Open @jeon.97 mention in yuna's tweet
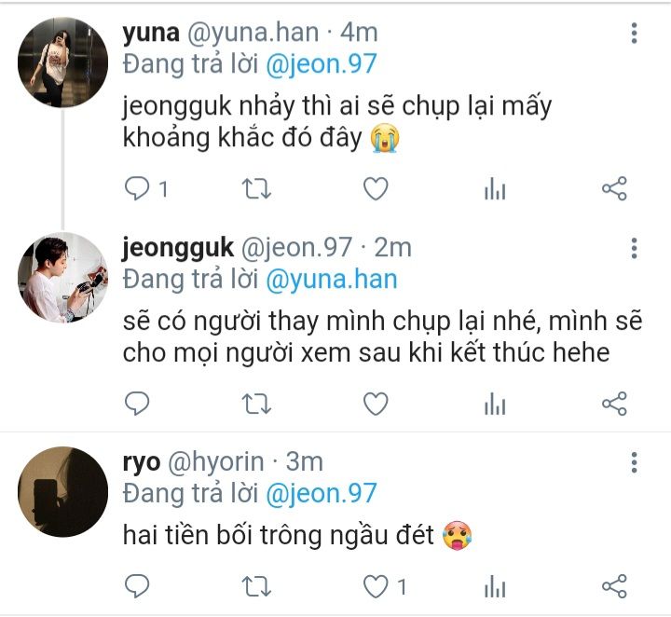The height and width of the screenshot is (617, 671). 322,64
